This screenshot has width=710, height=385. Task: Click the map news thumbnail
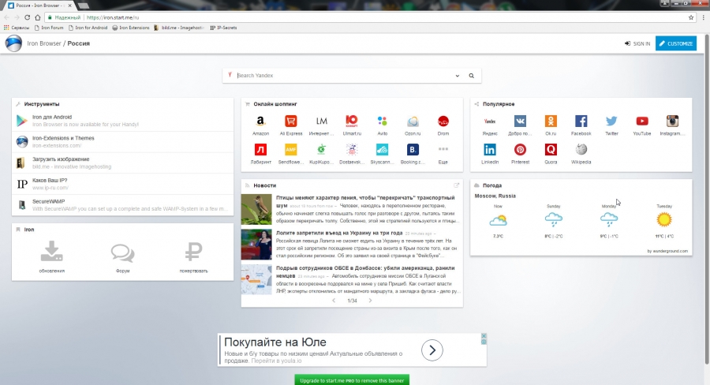coord(256,279)
